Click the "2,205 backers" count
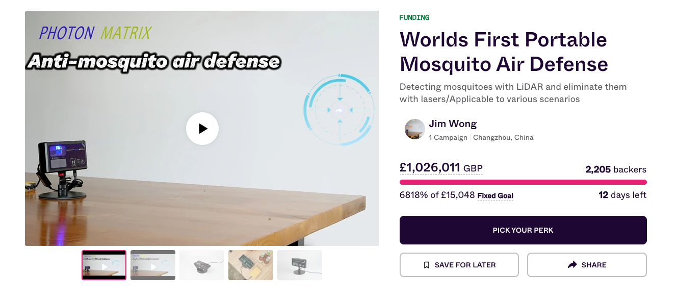Screen dimensions: 679x297 (616, 169)
